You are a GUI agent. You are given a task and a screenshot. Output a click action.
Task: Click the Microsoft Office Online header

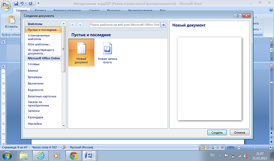click(43, 58)
